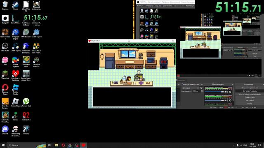Viewport: 264px width, 148px height.
Task: Open transition properties gear in OBS
Action: click(202, 88)
